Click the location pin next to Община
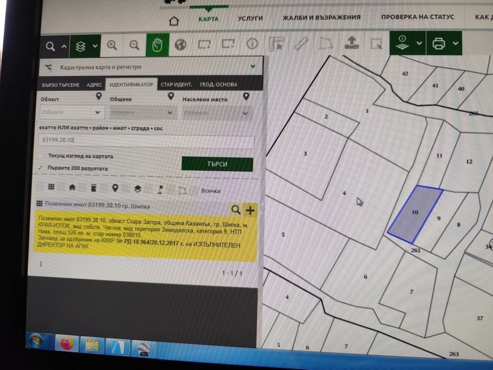 (x=171, y=96)
